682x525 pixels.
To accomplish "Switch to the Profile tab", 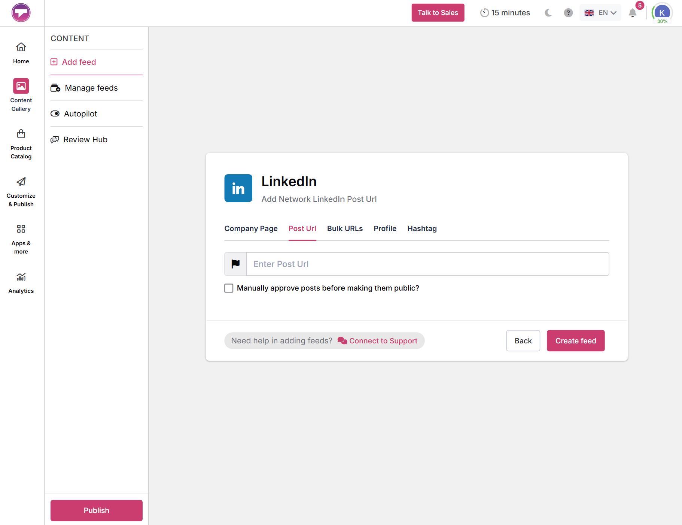I will pos(385,228).
